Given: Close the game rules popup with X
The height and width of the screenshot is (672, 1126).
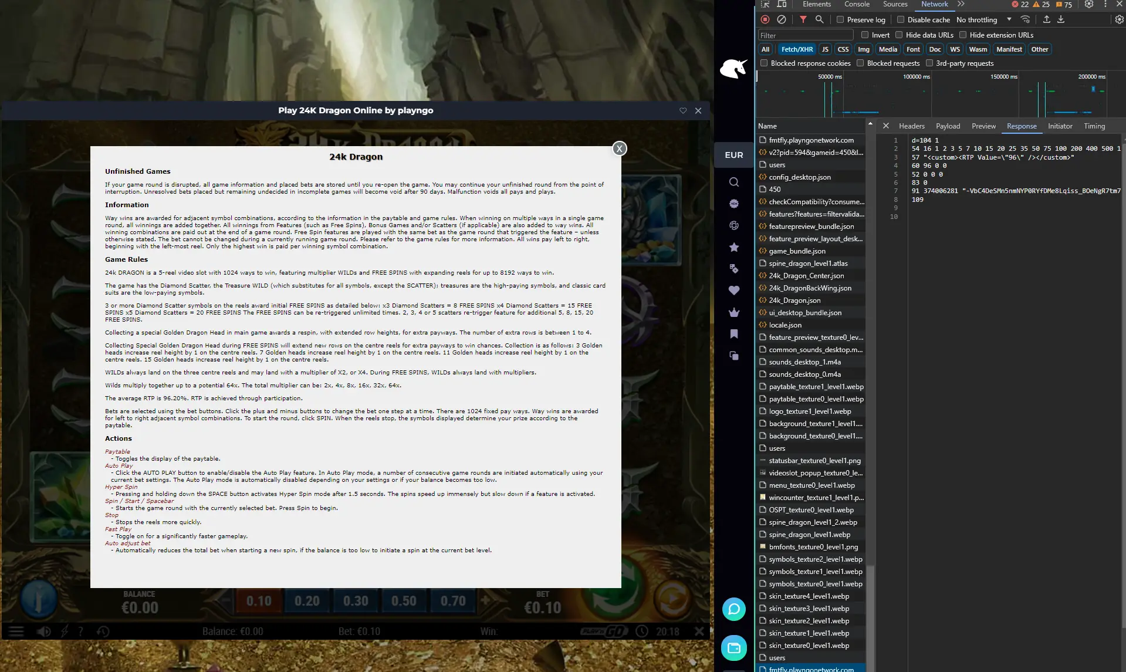Looking at the screenshot, I should (x=619, y=148).
